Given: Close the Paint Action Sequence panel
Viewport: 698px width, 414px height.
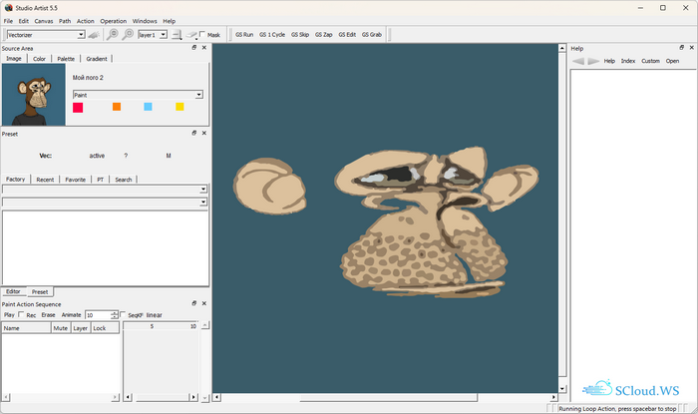Looking at the screenshot, I should click(204, 303).
